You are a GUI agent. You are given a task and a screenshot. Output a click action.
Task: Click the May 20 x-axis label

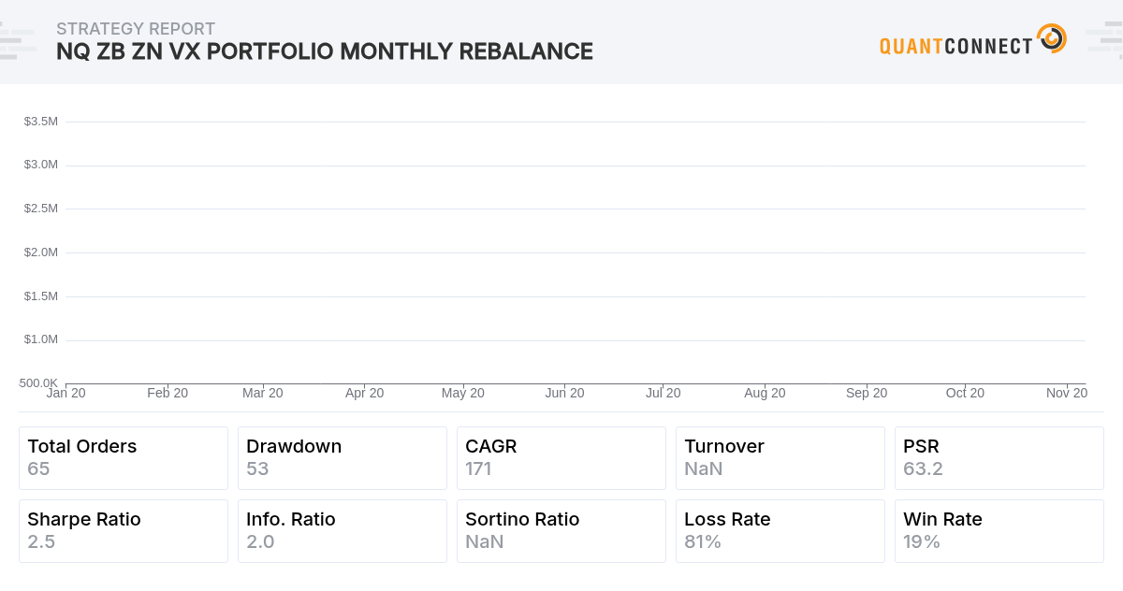[x=463, y=393]
